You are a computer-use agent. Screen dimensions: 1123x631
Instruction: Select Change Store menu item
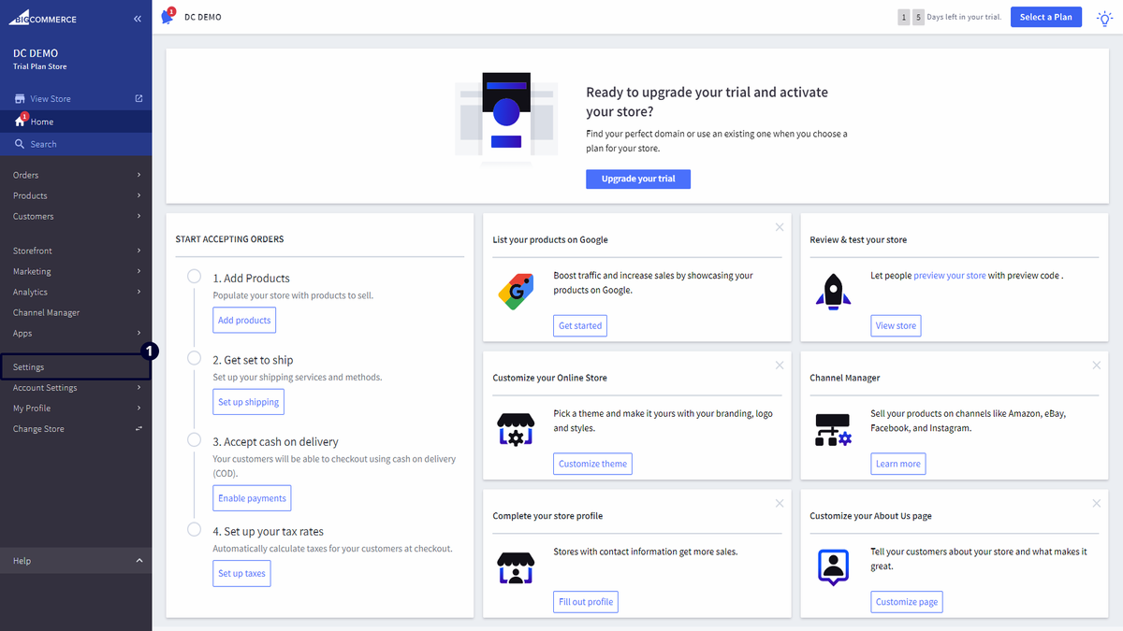pos(76,429)
